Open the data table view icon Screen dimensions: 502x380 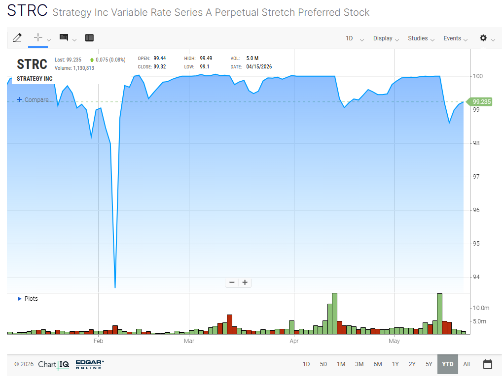(89, 38)
